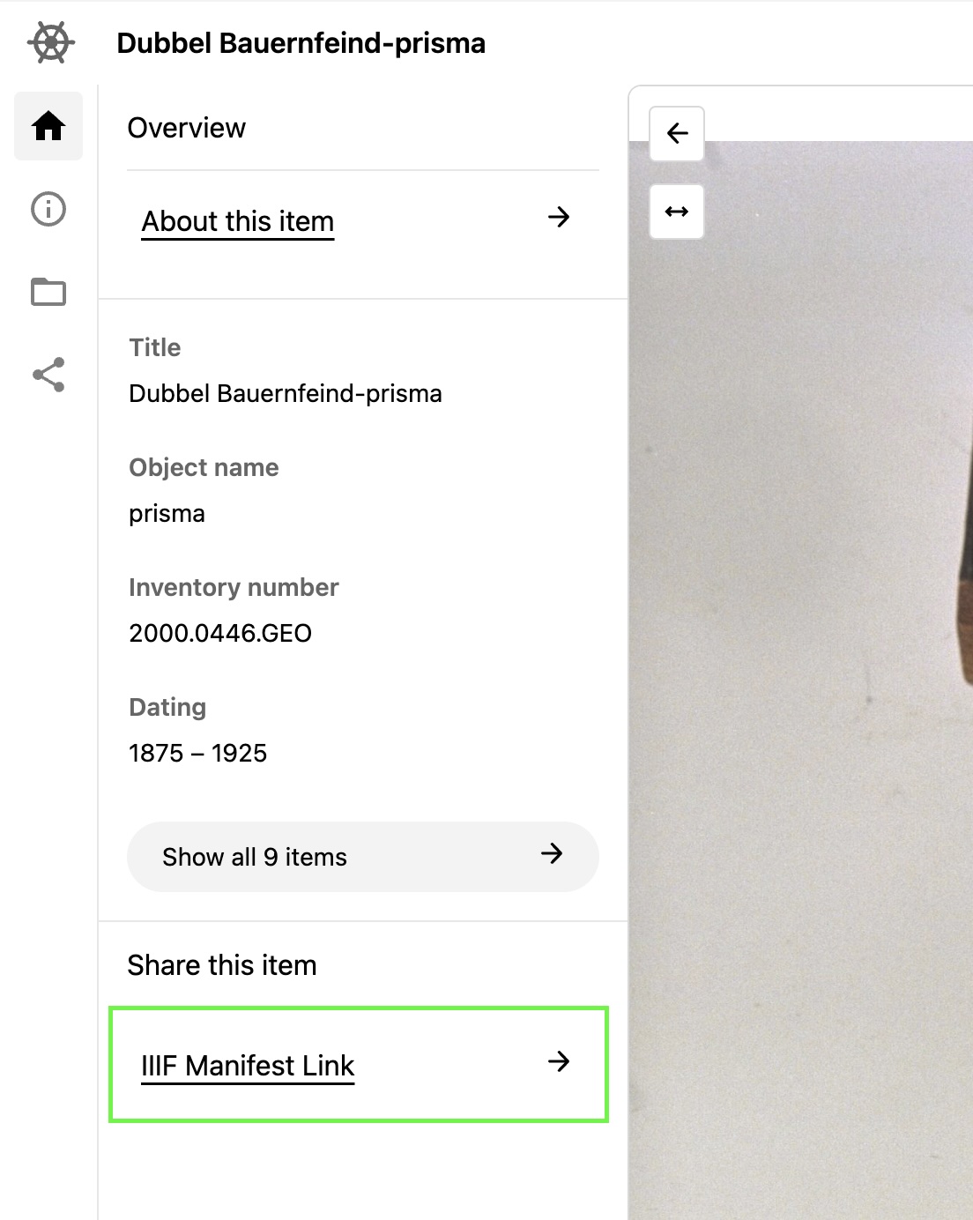Toggle the highlighted Home sidebar tab
The height and width of the screenshot is (1220, 973).
tap(48, 126)
